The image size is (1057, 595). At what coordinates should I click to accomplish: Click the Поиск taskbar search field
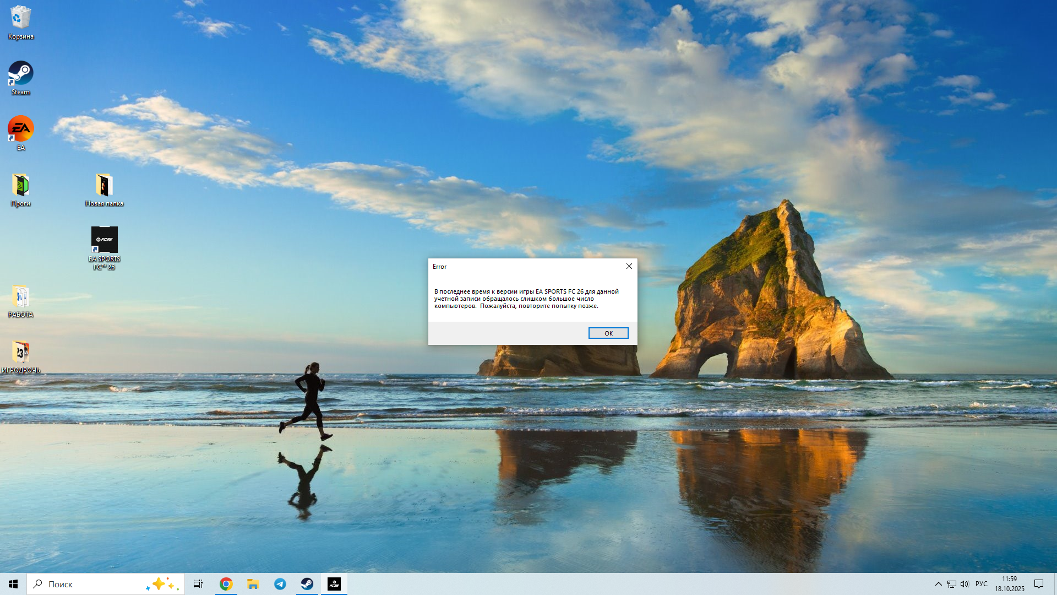pos(106,584)
